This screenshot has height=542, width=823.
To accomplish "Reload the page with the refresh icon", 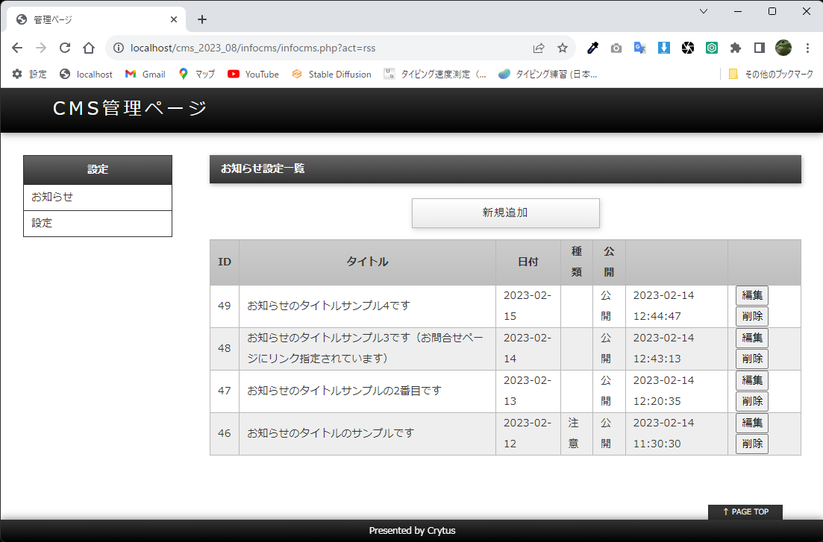I will click(64, 48).
